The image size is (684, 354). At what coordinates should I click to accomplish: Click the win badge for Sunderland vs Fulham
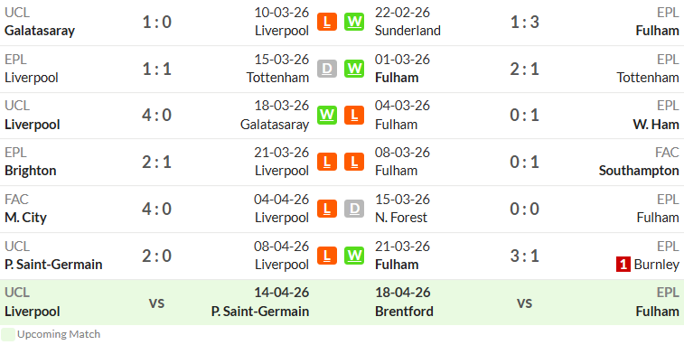point(354,22)
